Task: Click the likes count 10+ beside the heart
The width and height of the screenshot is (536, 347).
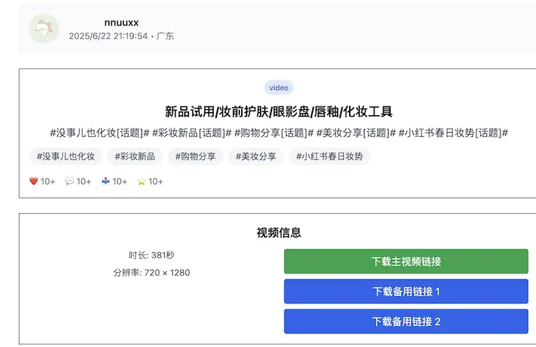Action: (48, 182)
